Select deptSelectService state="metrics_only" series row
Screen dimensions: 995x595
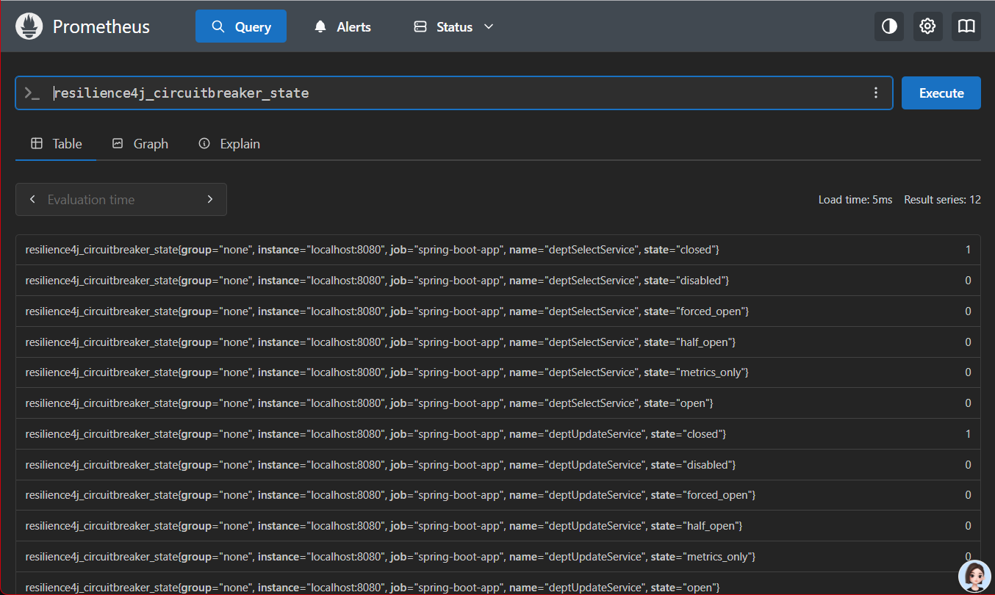497,372
